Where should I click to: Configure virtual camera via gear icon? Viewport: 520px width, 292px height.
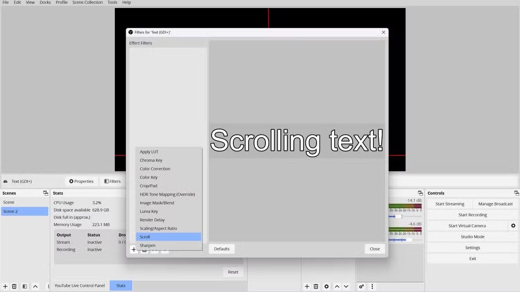(513, 226)
